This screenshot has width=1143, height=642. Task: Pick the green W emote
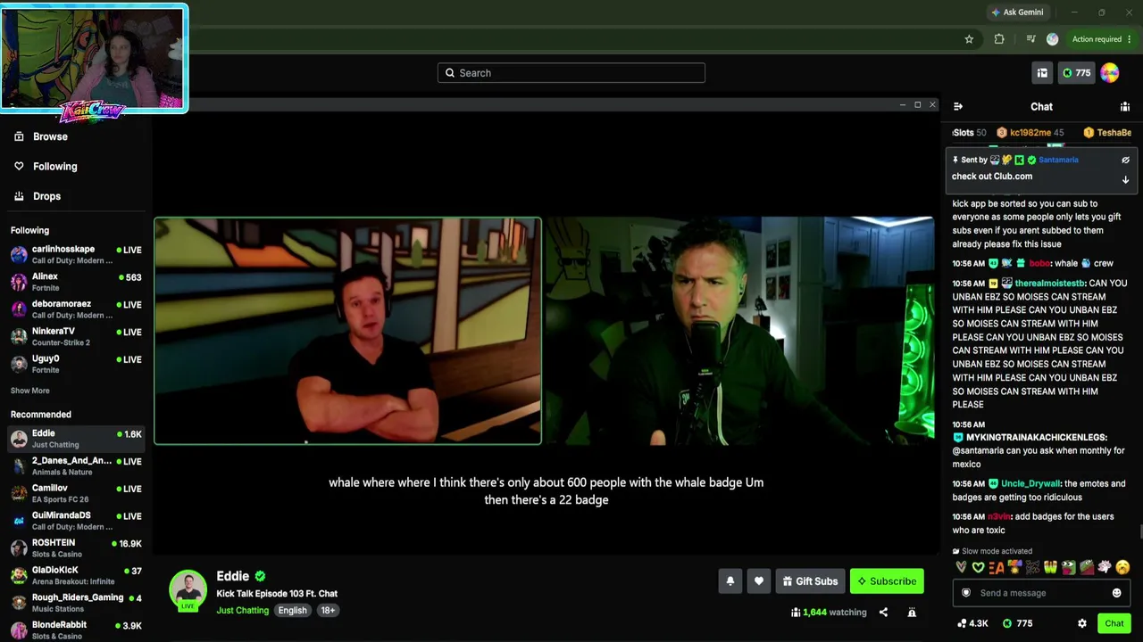click(x=1050, y=567)
